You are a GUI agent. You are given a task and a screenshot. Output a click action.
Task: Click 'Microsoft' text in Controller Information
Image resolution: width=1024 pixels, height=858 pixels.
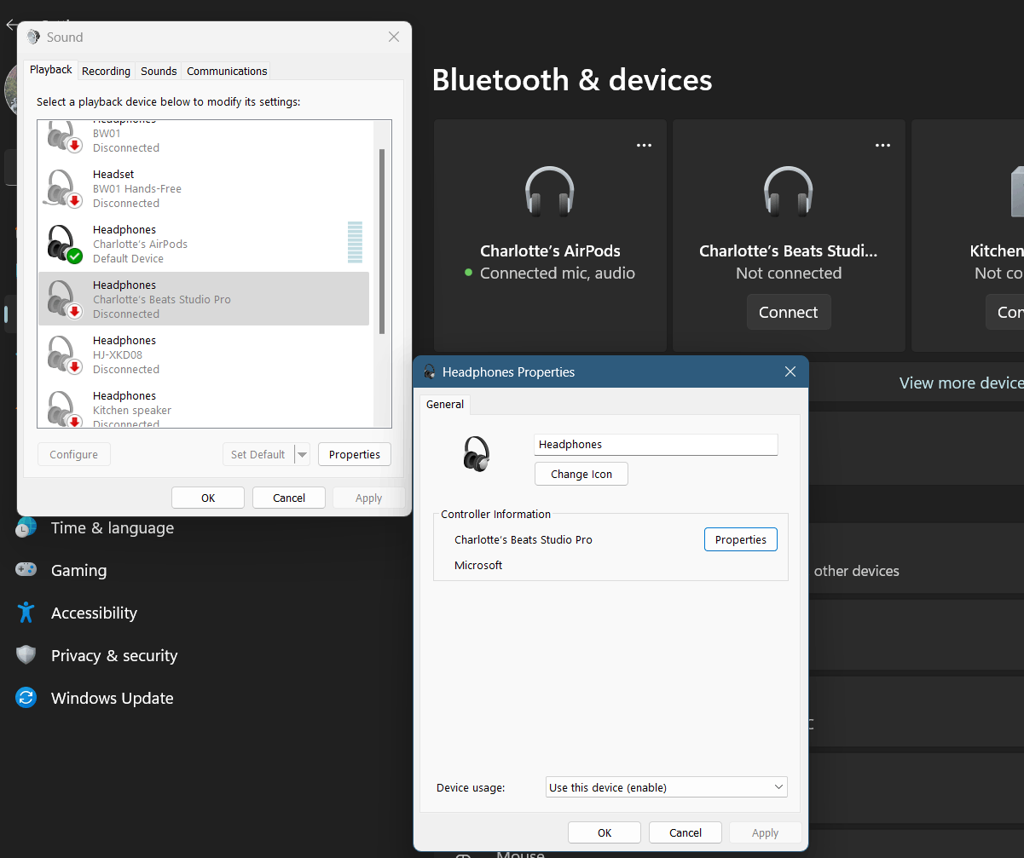[x=478, y=565]
